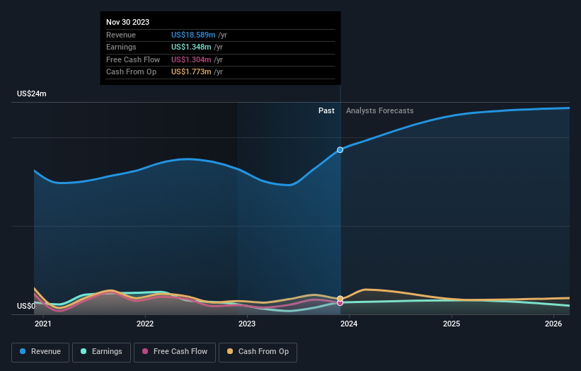Image resolution: width=581 pixels, height=371 pixels.
Task: Click the Earnings row label in tooltip
Action: click(x=121, y=47)
